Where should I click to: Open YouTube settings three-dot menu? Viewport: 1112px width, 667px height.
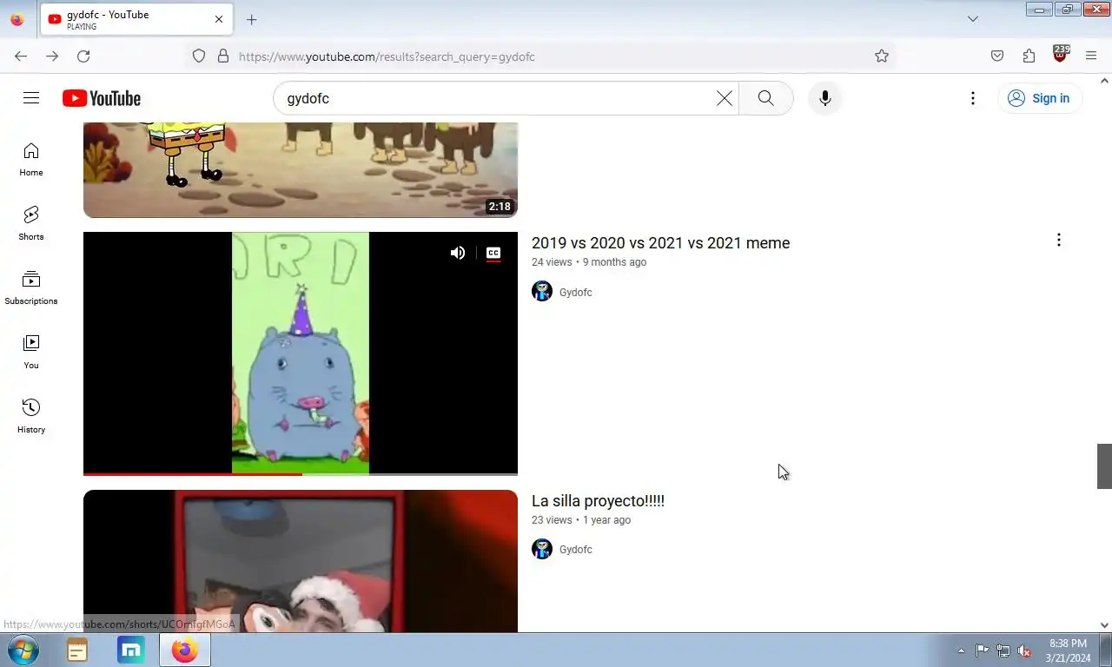coord(973,98)
